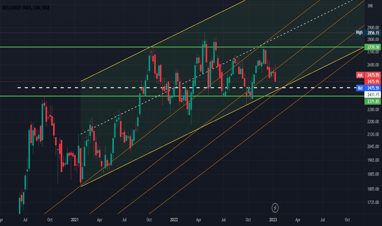Click the 2021 label on time axis
The image size is (382, 226).
click(75, 220)
